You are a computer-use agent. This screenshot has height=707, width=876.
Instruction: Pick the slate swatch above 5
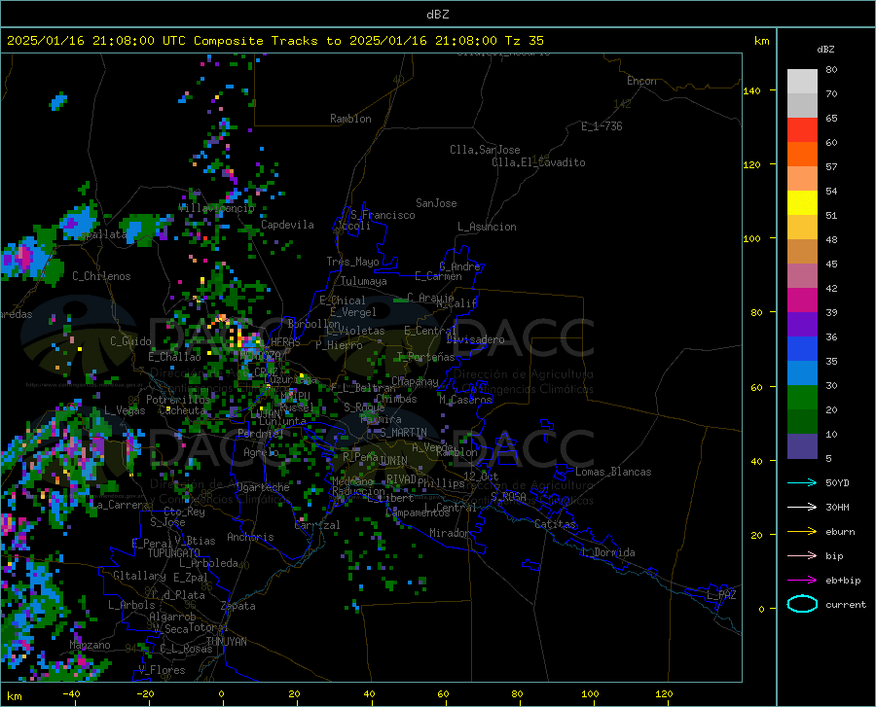point(802,446)
